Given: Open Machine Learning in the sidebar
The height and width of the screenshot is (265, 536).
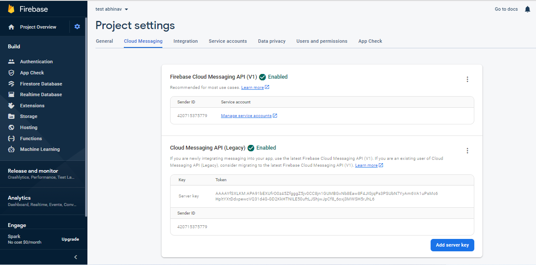Looking at the screenshot, I should click(40, 149).
